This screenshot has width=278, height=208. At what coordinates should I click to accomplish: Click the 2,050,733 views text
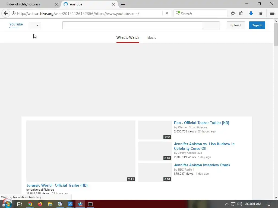coord(185,131)
